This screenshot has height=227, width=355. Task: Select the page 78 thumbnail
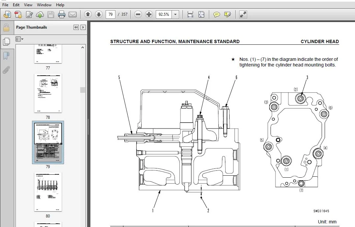coord(48,93)
